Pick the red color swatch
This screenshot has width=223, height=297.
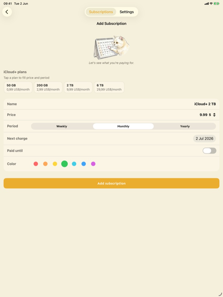tap(36, 164)
